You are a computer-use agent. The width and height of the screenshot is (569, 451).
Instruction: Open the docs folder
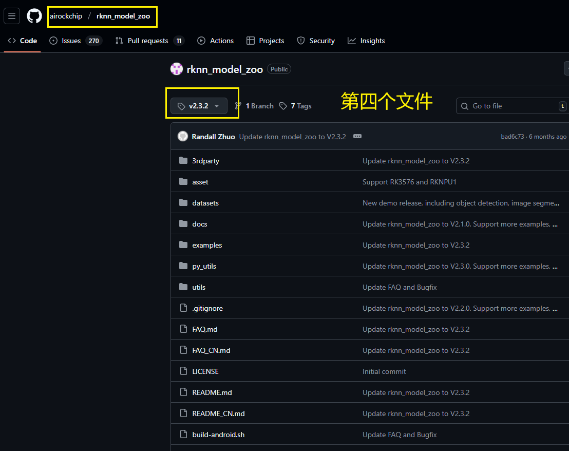coord(200,224)
